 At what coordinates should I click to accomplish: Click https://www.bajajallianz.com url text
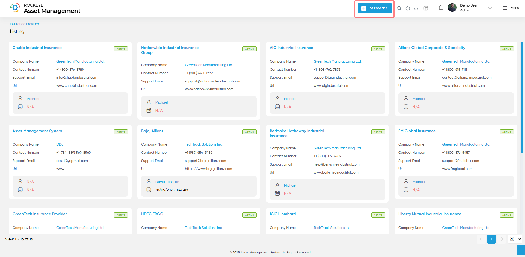[208, 169]
